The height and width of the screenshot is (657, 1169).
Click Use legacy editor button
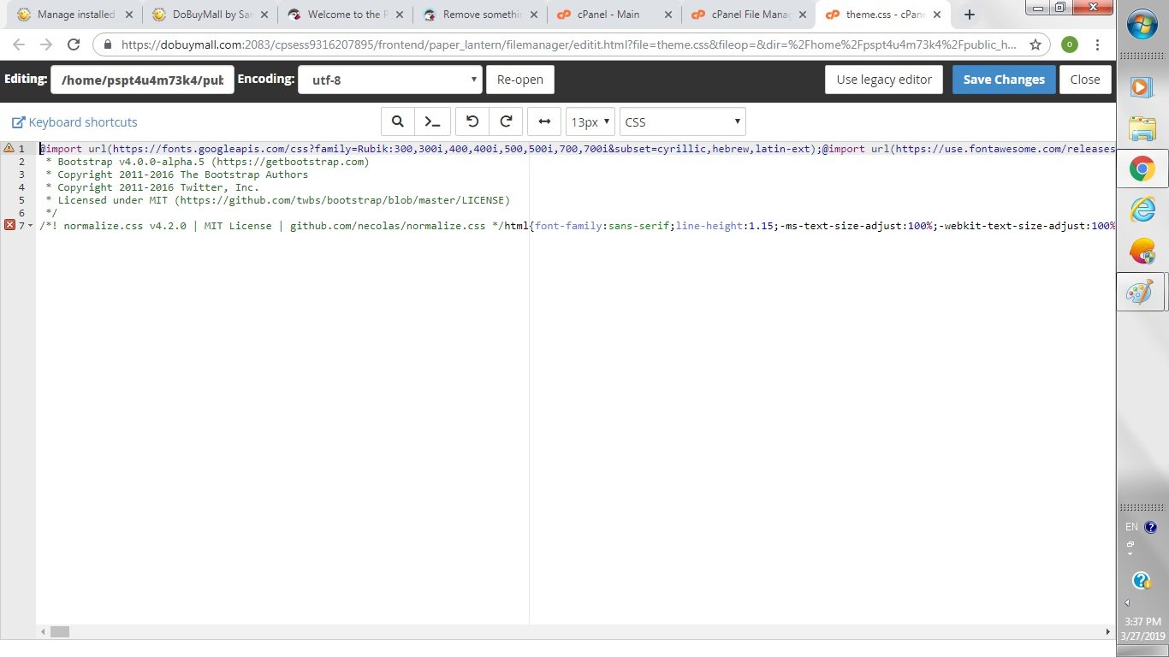pyautogui.click(x=884, y=80)
